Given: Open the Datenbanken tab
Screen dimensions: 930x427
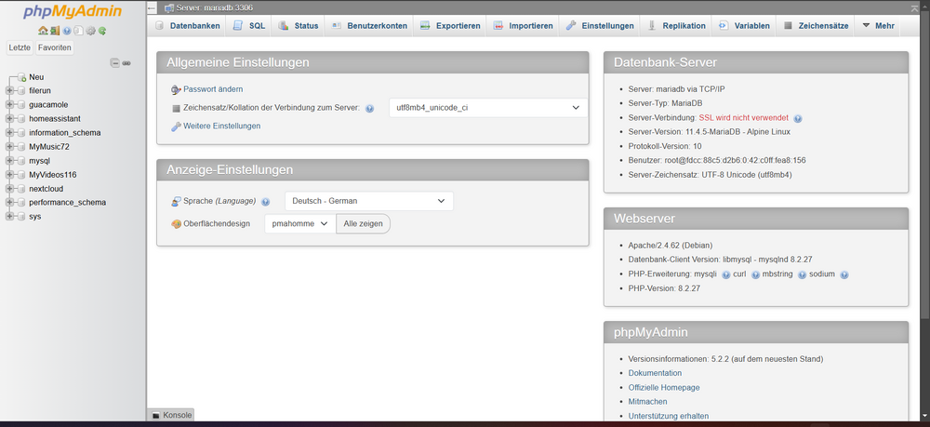Looking at the screenshot, I should point(188,25).
